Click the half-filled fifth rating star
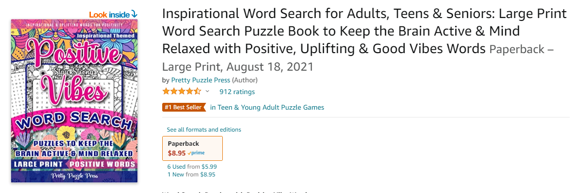Viewport: 578px width, 193px height. [197, 91]
